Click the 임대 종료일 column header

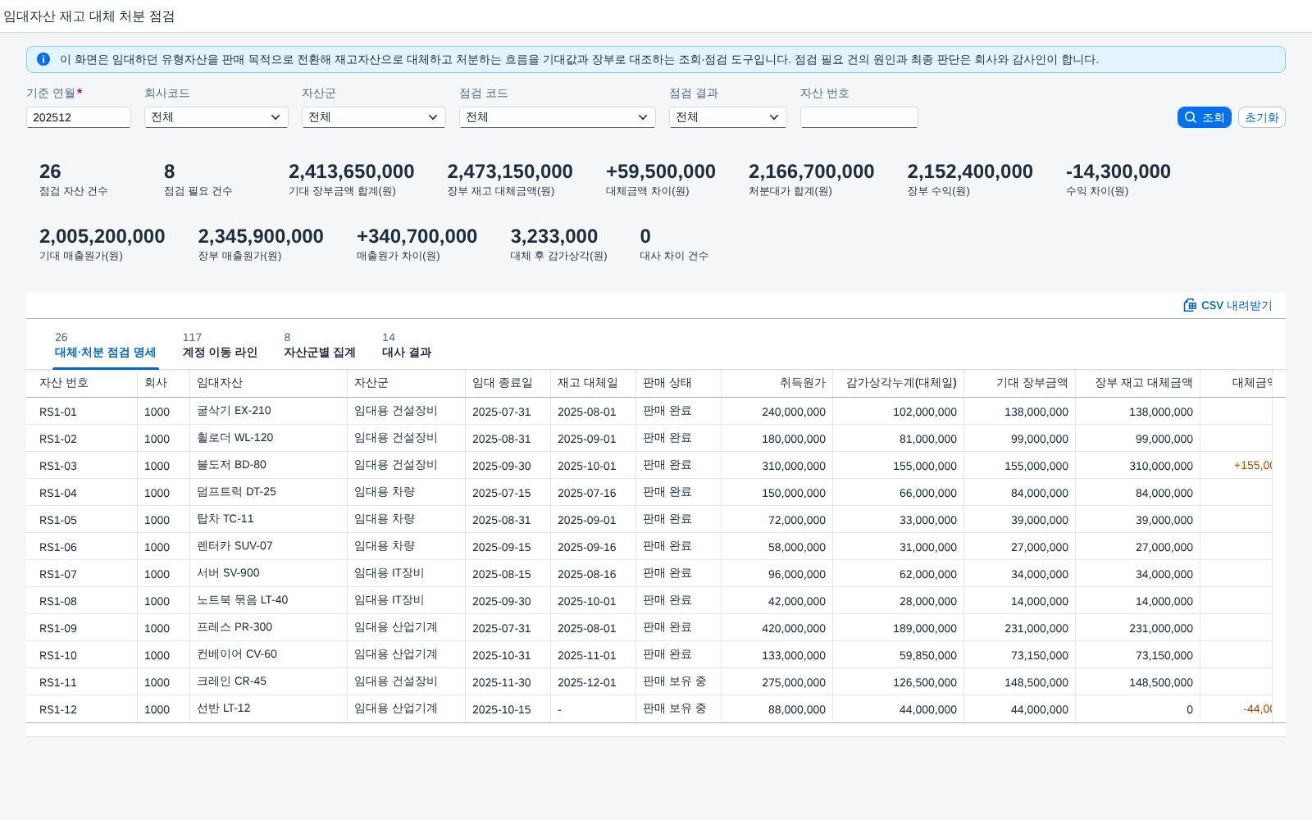[508, 383]
